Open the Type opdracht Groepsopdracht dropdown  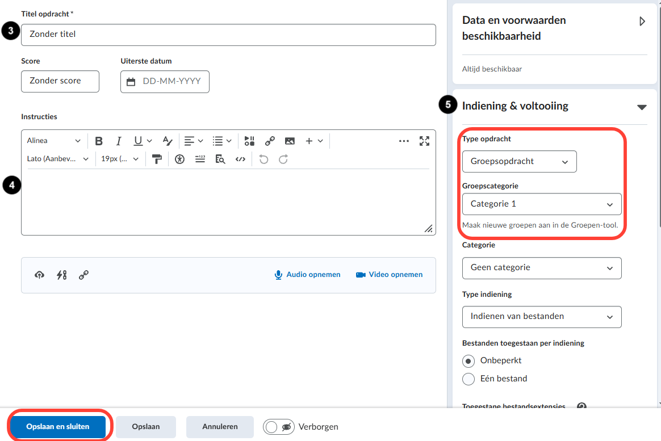point(520,161)
